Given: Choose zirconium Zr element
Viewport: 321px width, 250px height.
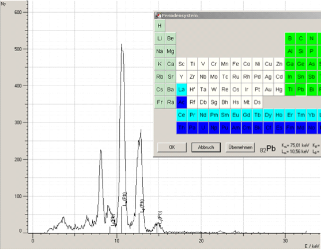Looking at the screenshot, I should 192,77.
